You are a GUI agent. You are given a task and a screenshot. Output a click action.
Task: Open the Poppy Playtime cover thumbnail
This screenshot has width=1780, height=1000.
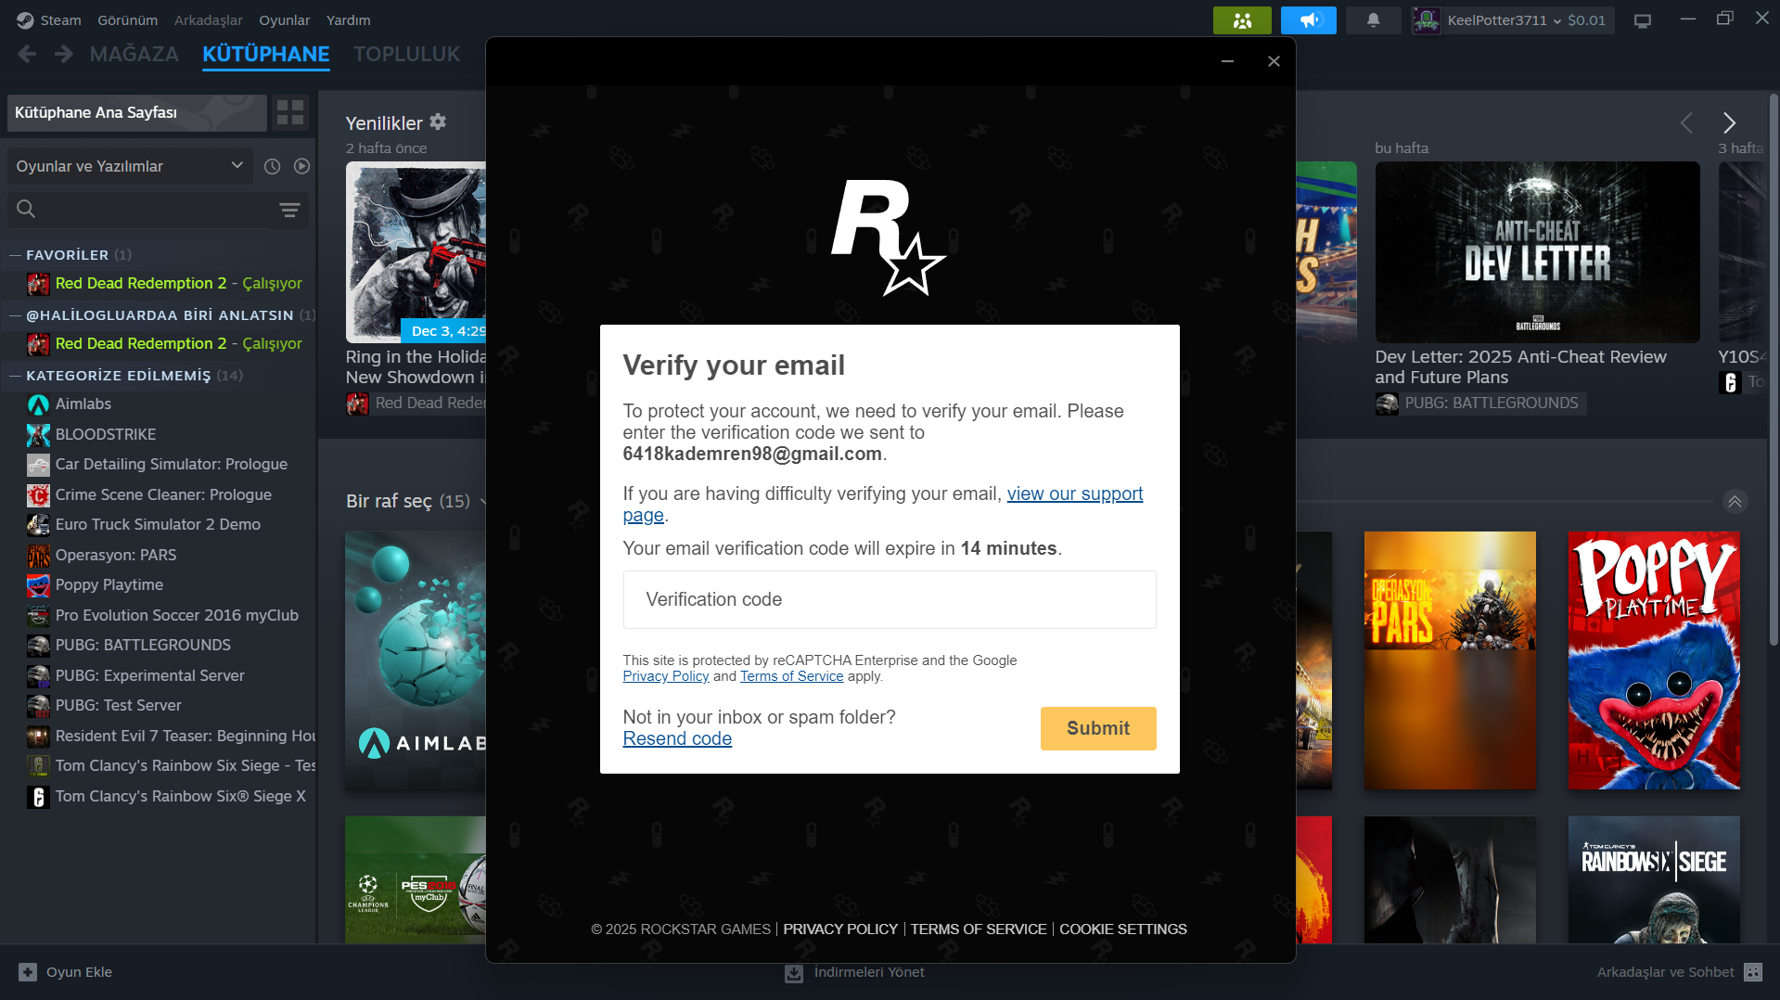[1654, 660]
